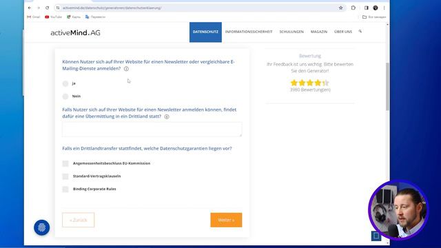Open the Über uns menu
The width and height of the screenshot is (441, 248).
(343, 32)
